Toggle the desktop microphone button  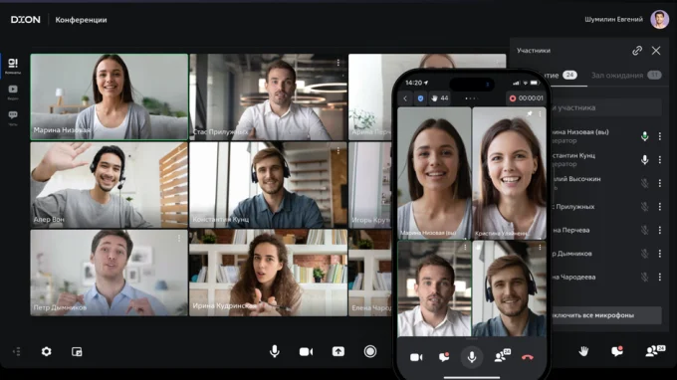[274, 351]
